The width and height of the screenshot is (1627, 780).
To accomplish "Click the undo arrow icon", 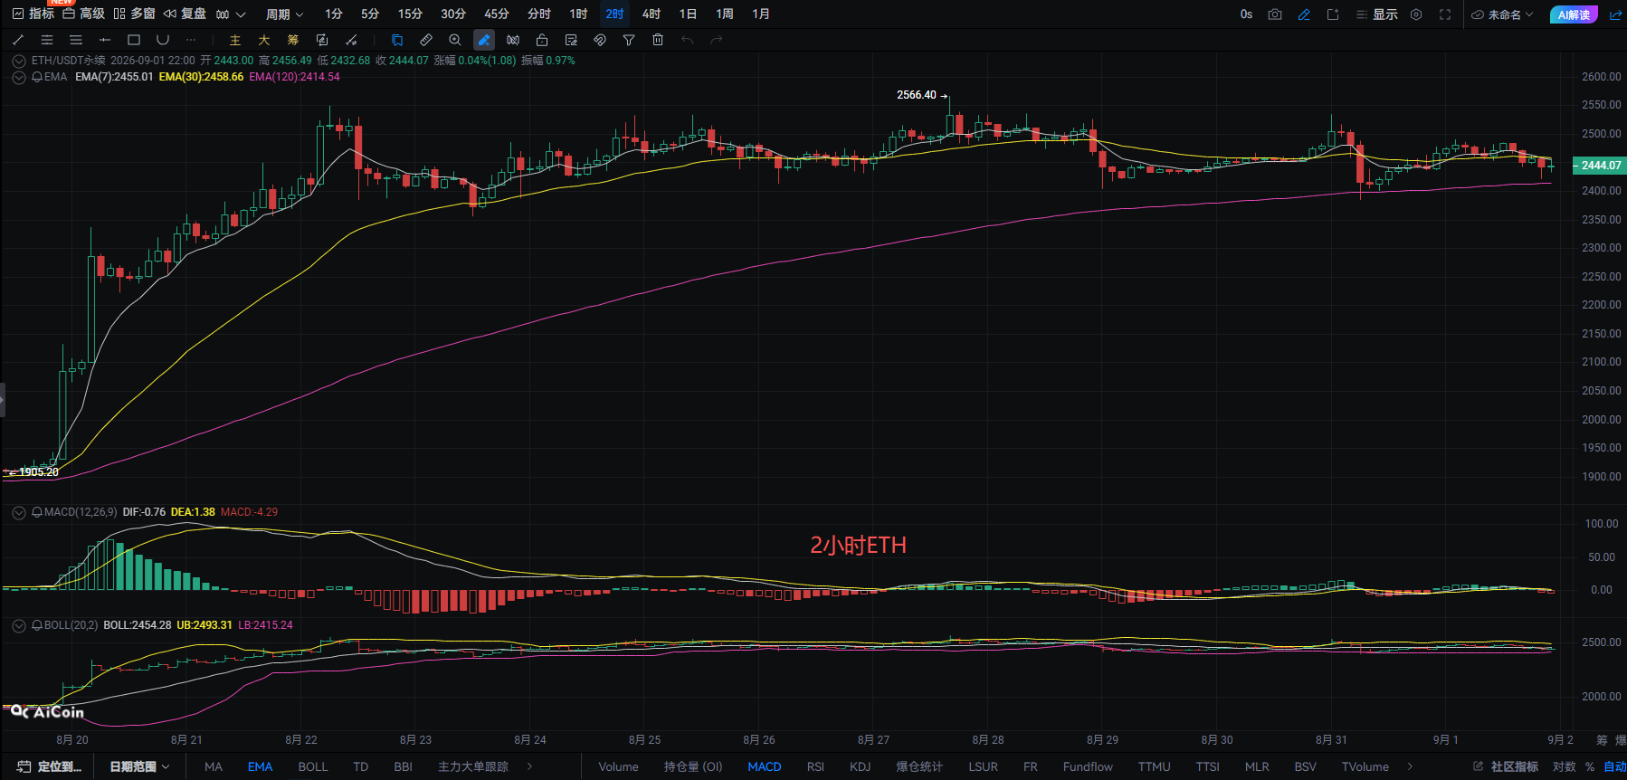I will (688, 40).
